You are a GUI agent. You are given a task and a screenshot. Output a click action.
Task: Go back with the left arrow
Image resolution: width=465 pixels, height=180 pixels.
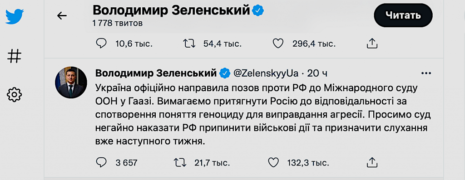(62, 16)
